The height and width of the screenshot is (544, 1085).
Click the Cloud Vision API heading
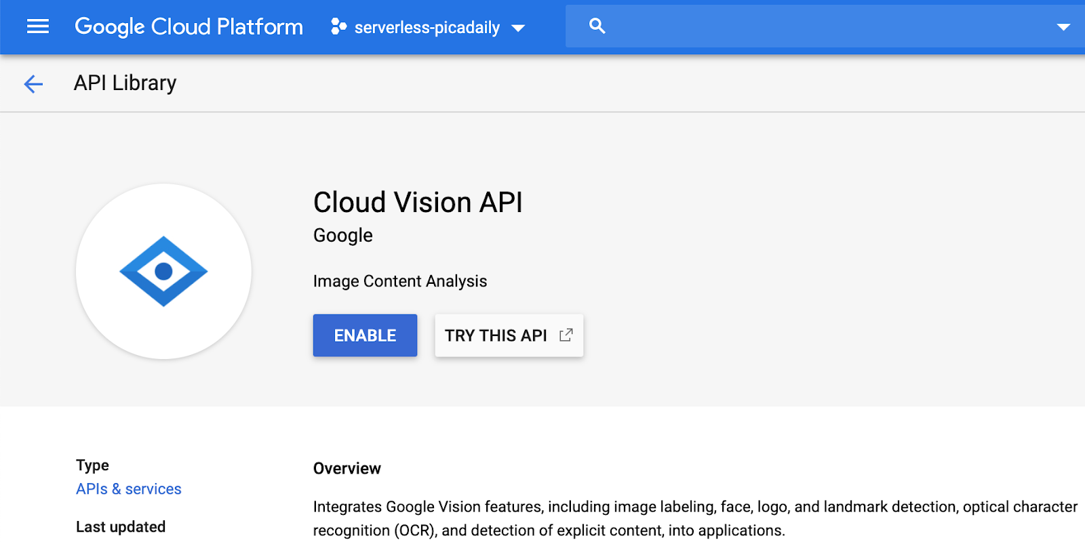click(x=418, y=202)
